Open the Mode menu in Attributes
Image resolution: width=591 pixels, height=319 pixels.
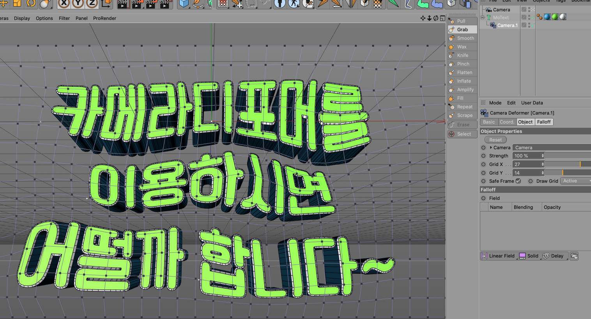tap(495, 103)
